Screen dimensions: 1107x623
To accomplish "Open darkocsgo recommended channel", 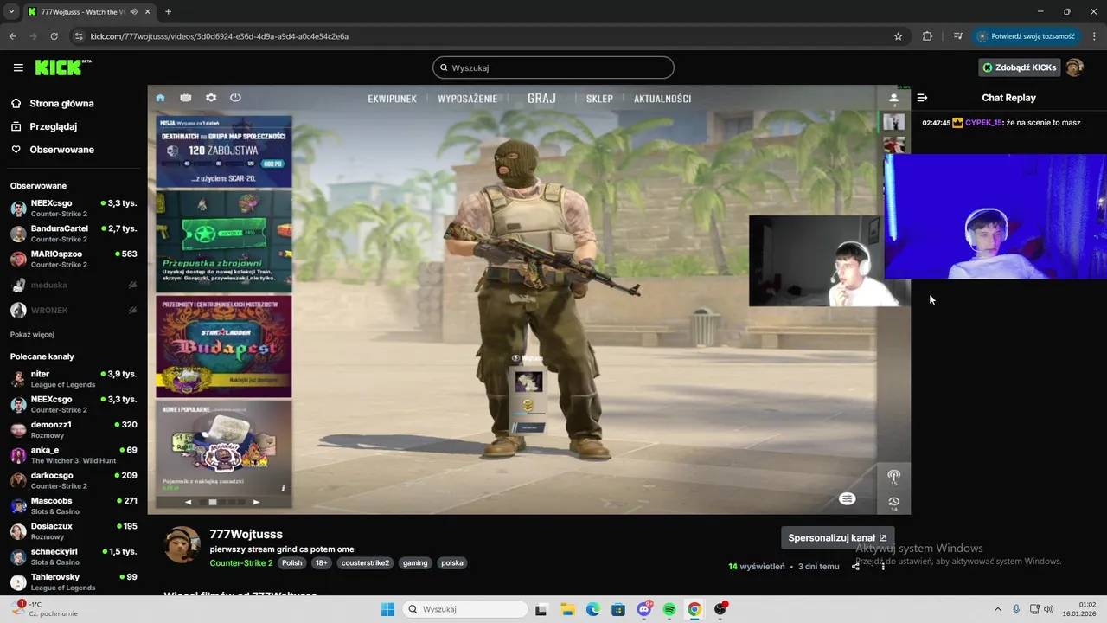I will pos(74,480).
